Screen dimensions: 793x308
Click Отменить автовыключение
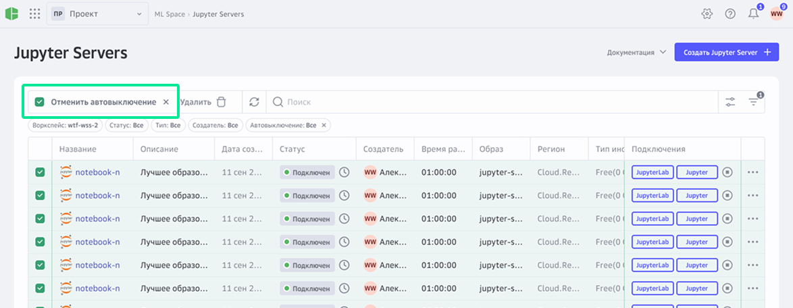click(x=103, y=102)
